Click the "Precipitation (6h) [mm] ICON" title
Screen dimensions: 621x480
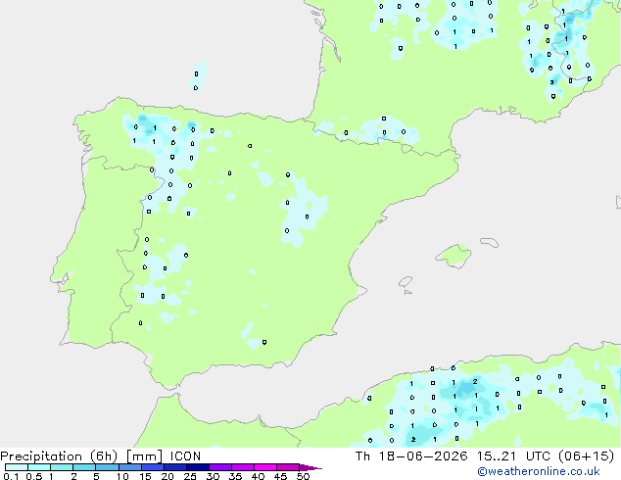point(101,456)
